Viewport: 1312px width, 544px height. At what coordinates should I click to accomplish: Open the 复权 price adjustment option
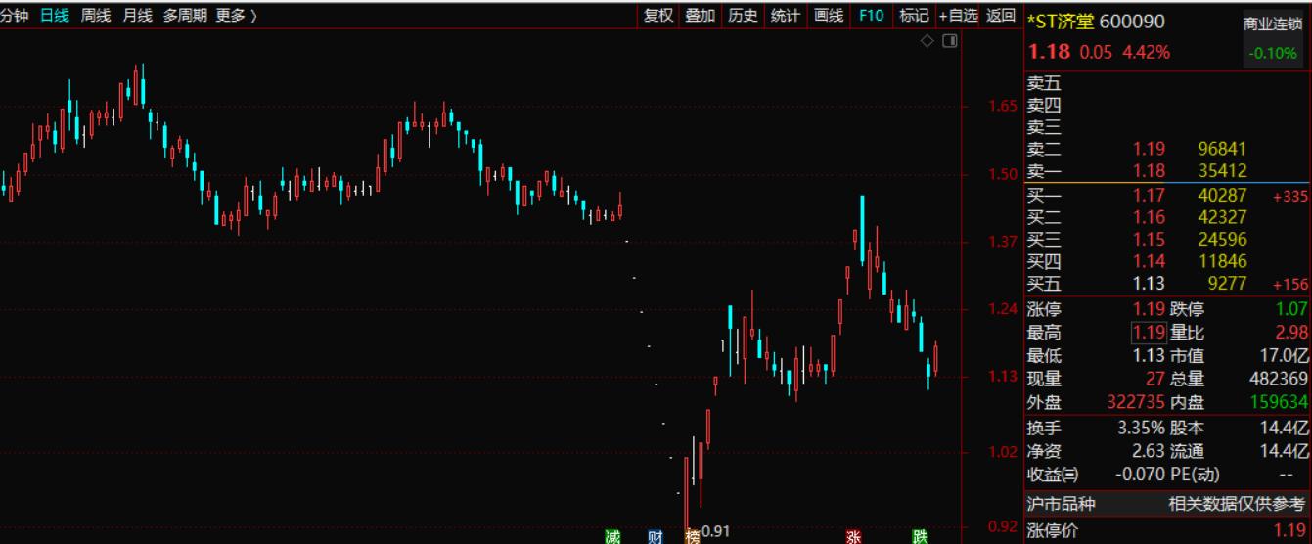coord(658,15)
